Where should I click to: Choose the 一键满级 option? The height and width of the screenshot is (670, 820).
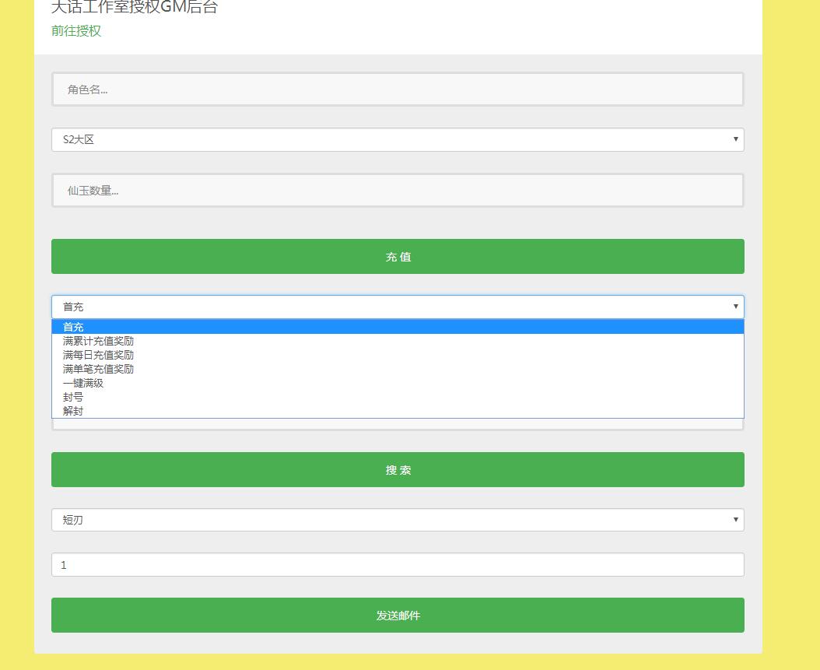point(83,383)
